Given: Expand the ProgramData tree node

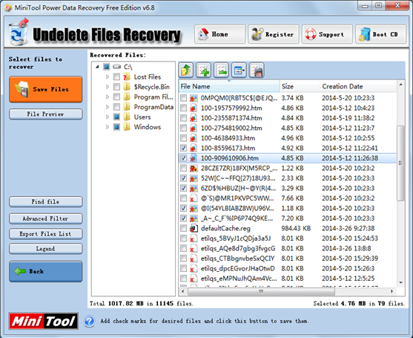Looking at the screenshot, I should 108,107.
